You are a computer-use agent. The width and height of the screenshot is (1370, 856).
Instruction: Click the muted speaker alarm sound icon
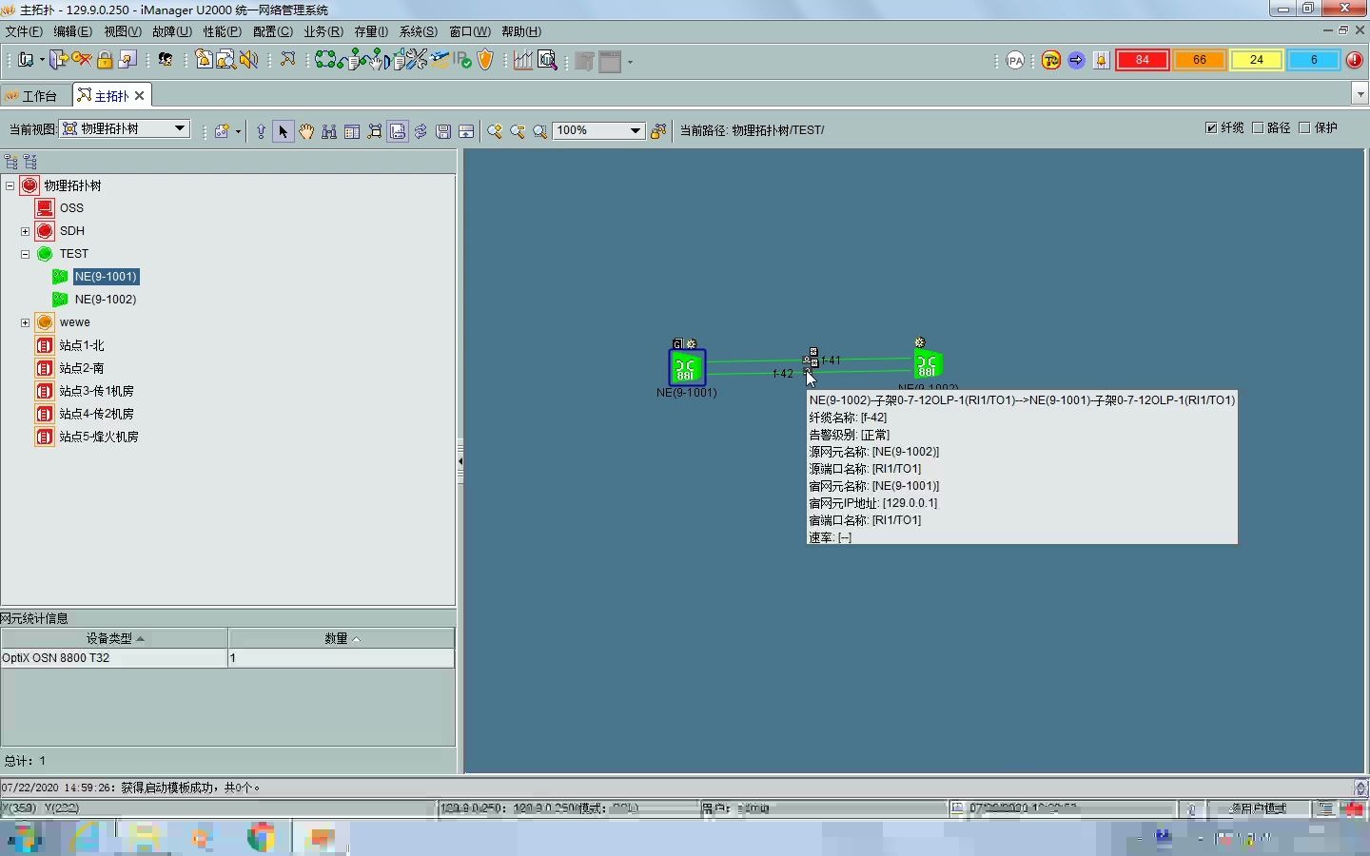click(x=249, y=60)
